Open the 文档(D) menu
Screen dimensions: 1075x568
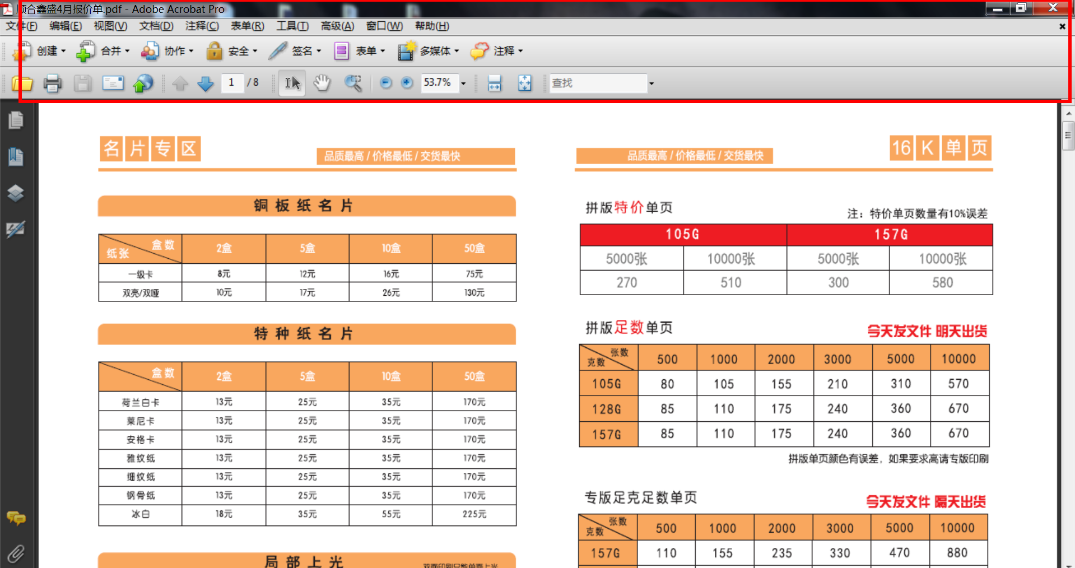[156, 26]
